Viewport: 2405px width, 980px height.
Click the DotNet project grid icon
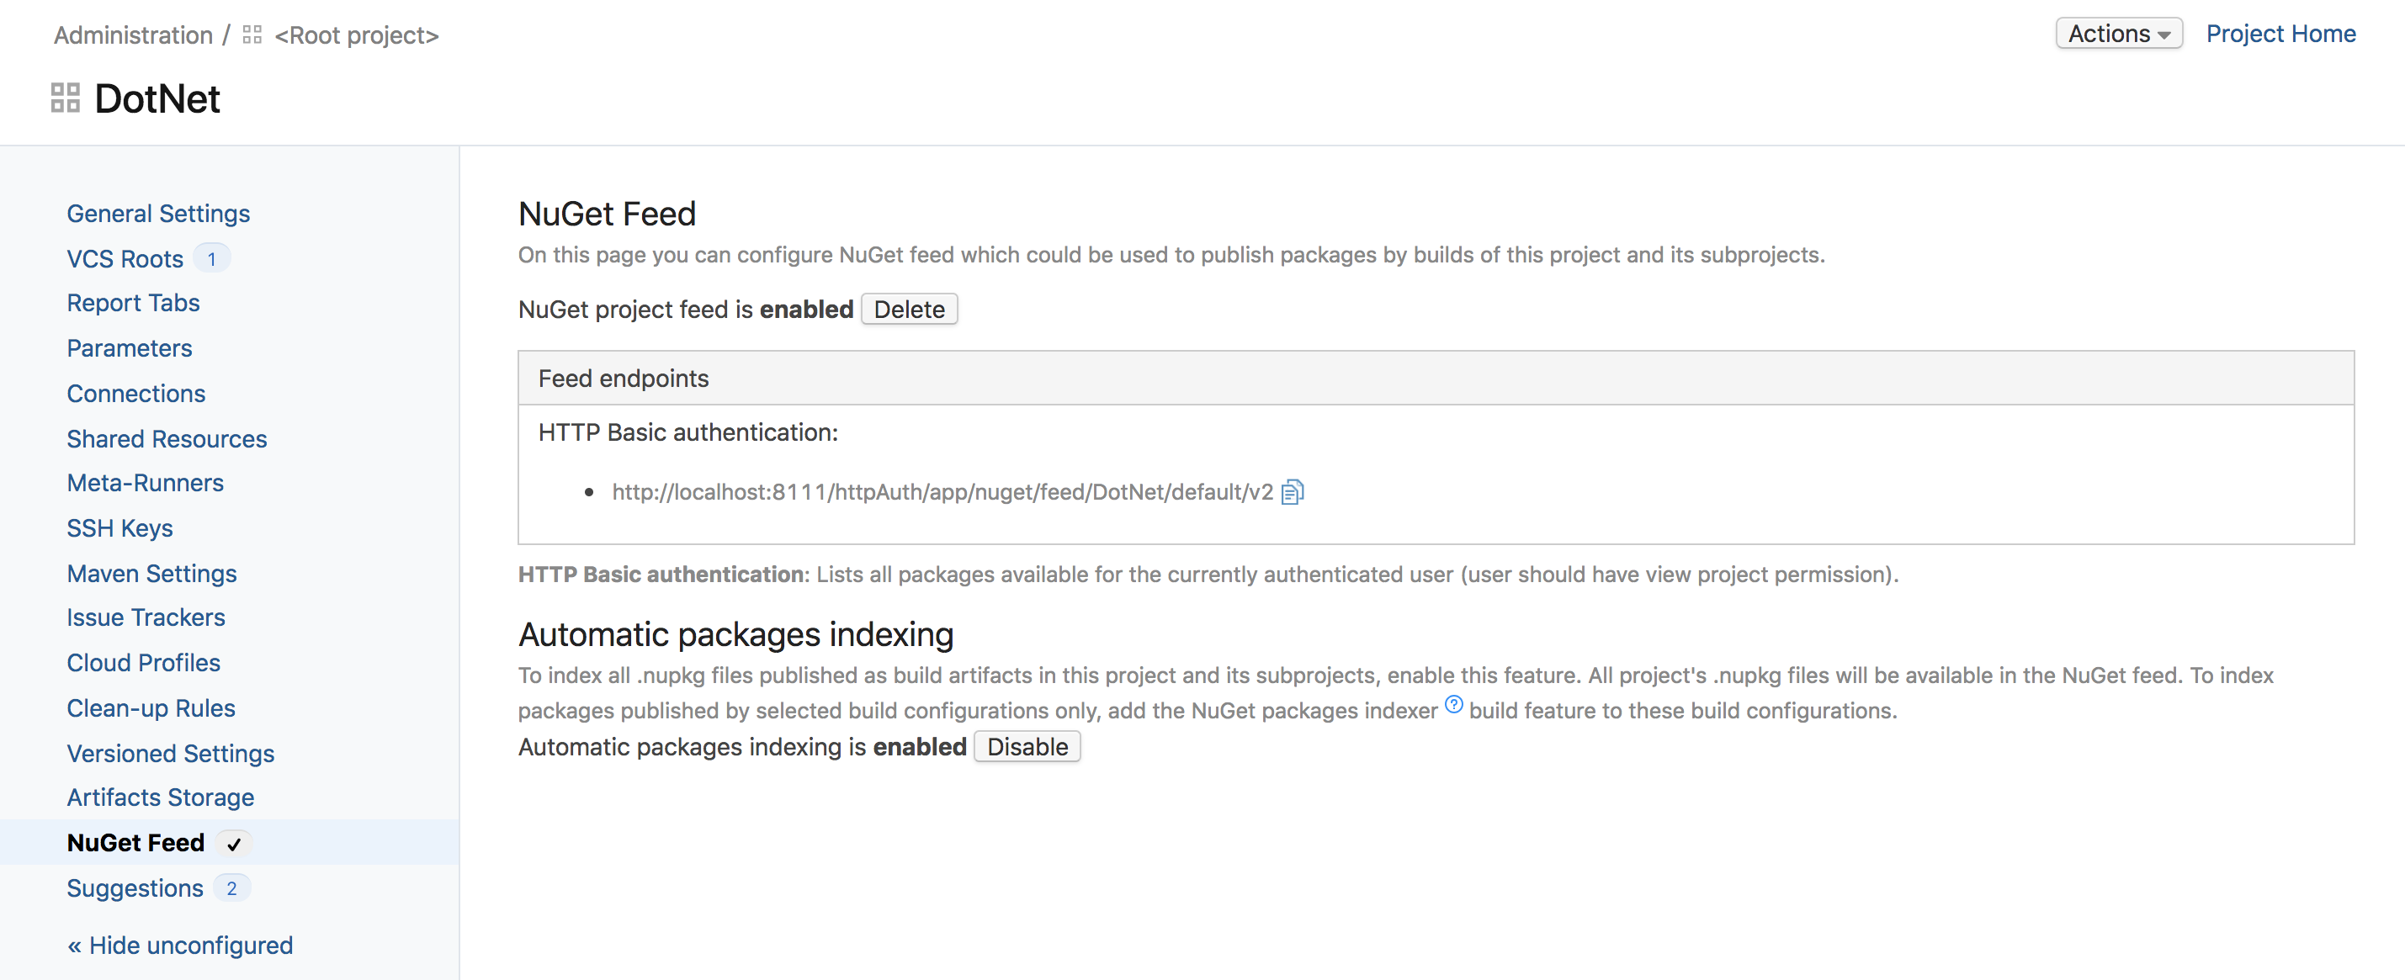coord(65,98)
